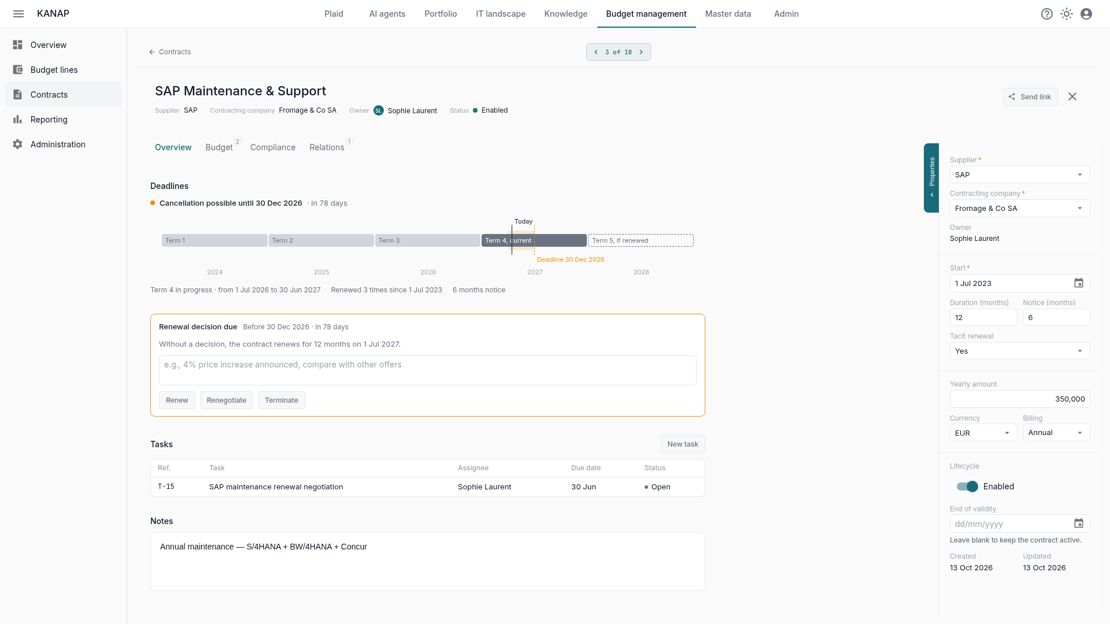Click the Yearly amount field
Viewport: 1110px width, 624px height.
(x=1020, y=399)
